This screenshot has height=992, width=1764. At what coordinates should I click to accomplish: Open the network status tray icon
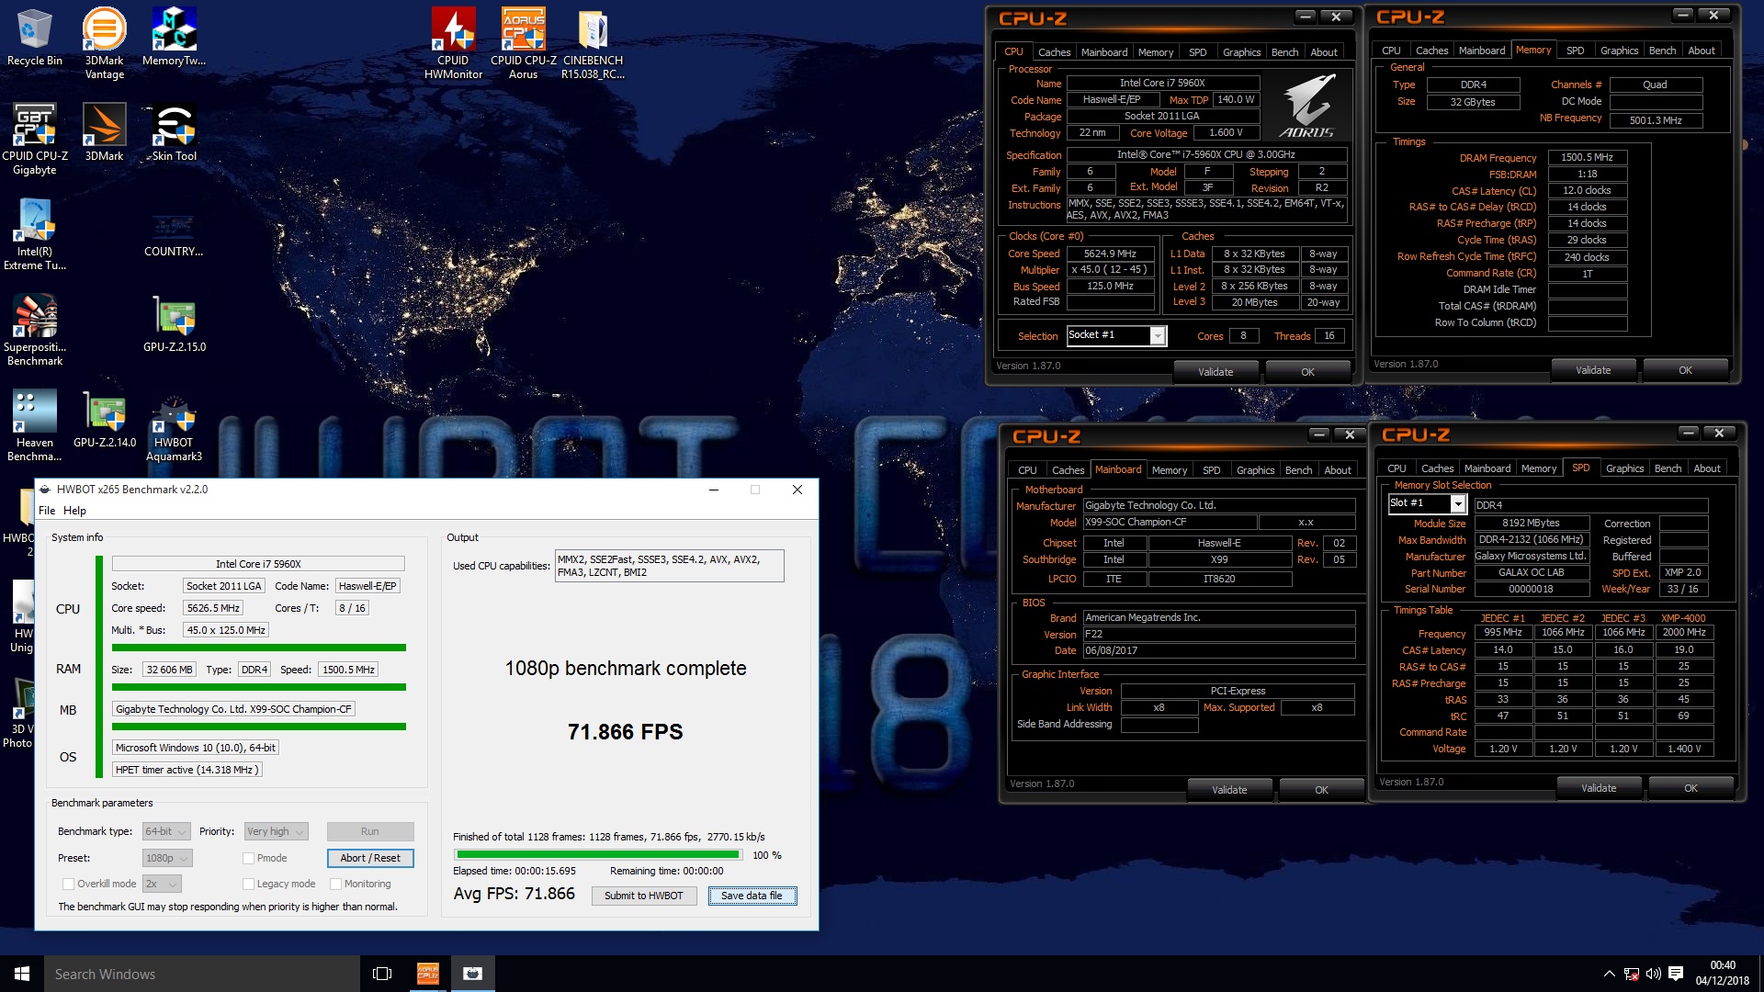(1632, 974)
